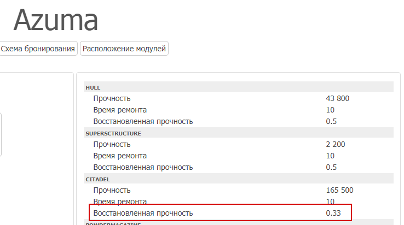Click the citadel strength value 165 500
Viewport: 404px width, 225px height.
(x=339, y=190)
